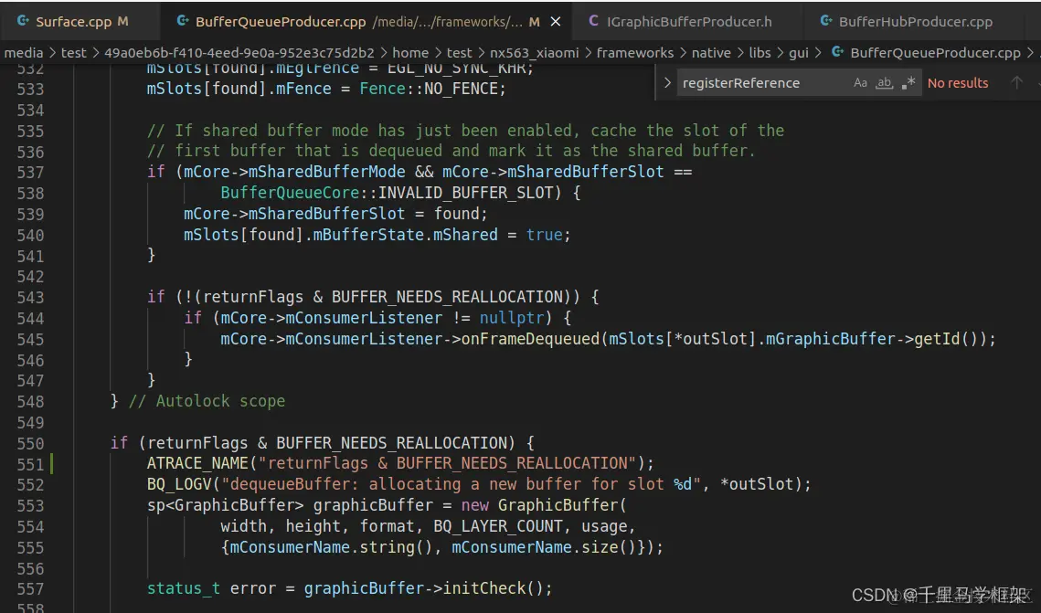
Task: Open the 'home' breadcrumb segment
Action: coord(410,52)
